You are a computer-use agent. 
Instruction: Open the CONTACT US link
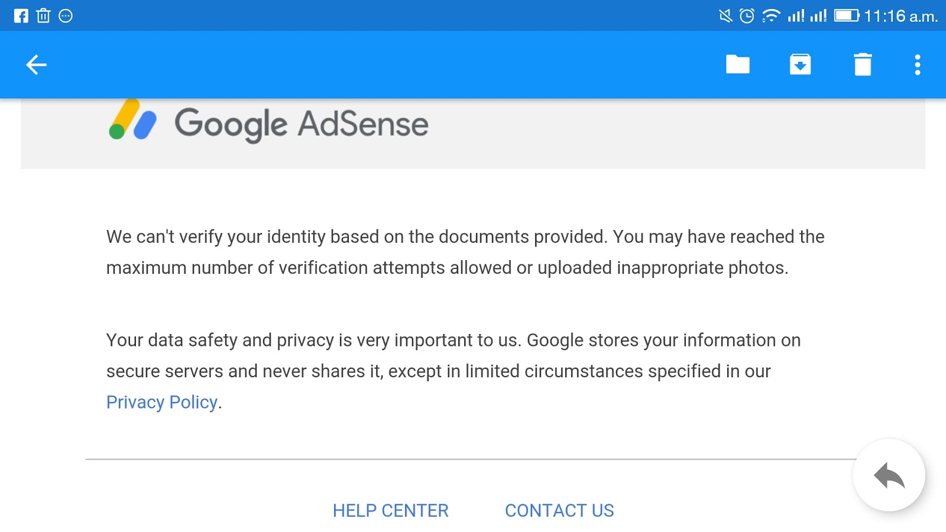coord(559,510)
